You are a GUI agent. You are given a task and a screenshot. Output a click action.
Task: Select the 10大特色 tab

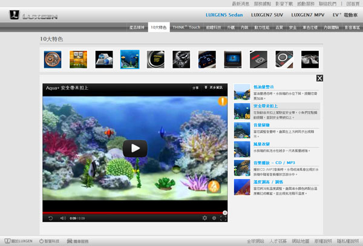coord(159,27)
